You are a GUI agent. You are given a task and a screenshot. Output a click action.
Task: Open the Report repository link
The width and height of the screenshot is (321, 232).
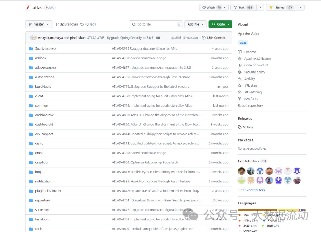[x=250, y=106]
